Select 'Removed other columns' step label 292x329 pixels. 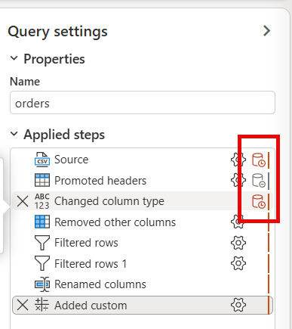tap(115, 222)
